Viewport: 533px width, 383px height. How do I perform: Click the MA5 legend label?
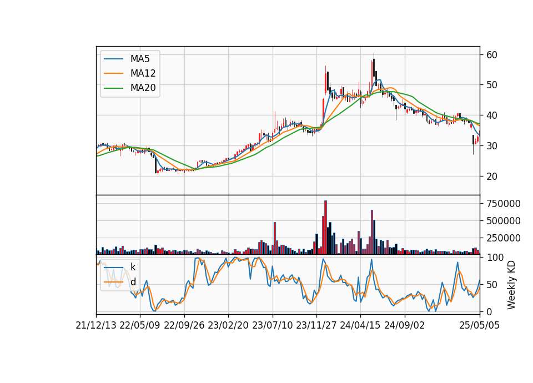point(140,59)
